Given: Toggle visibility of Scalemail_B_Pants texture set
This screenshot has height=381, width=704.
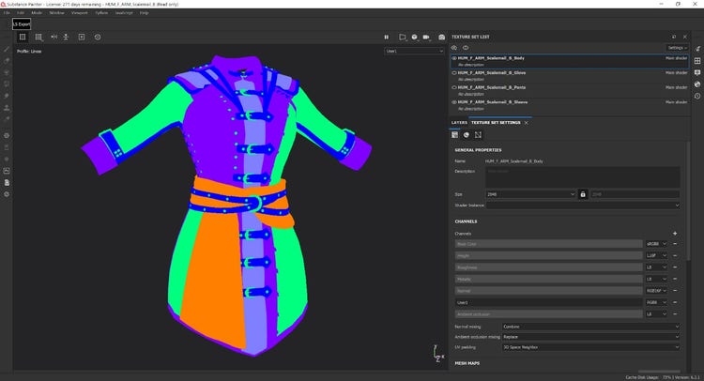Looking at the screenshot, I should 454,87.
